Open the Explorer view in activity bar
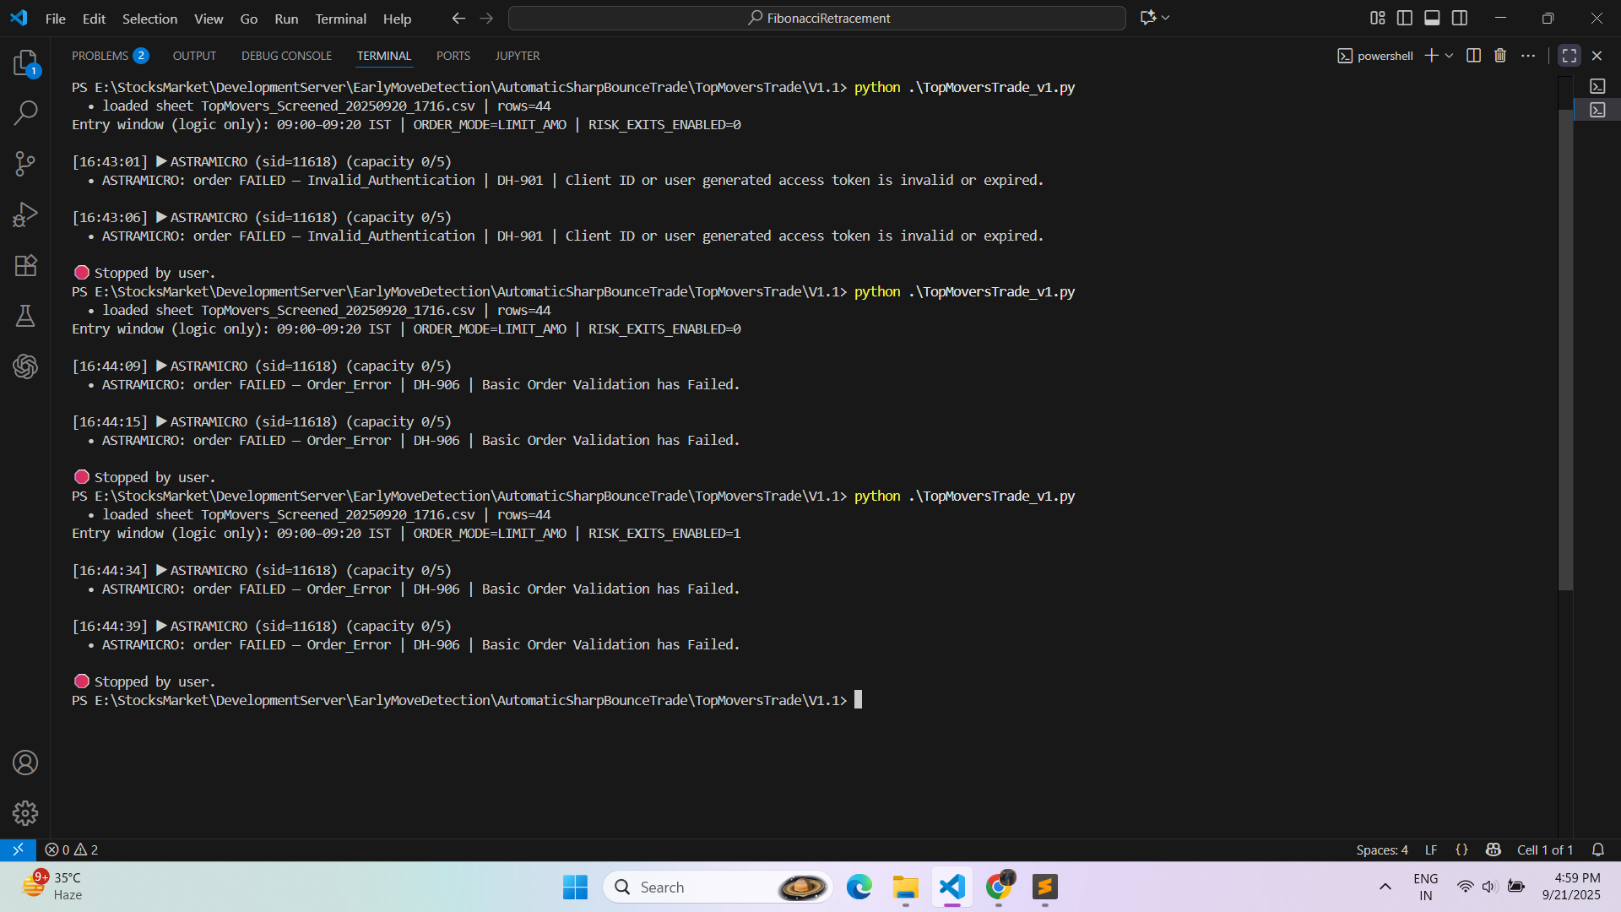 (x=25, y=63)
